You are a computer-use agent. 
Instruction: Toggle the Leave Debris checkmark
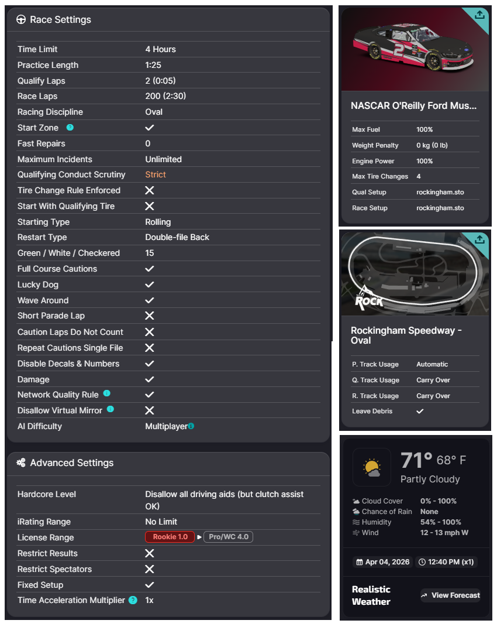[x=420, y=411]
